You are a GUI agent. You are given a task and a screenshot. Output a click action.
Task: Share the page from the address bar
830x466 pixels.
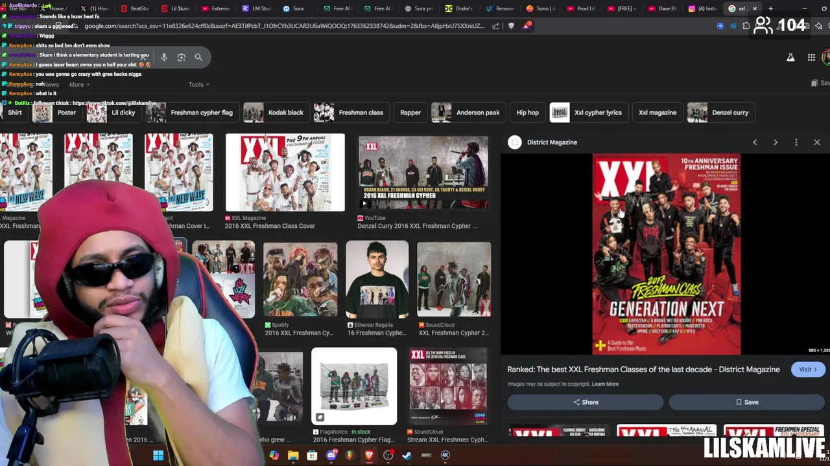click(495, 26)
